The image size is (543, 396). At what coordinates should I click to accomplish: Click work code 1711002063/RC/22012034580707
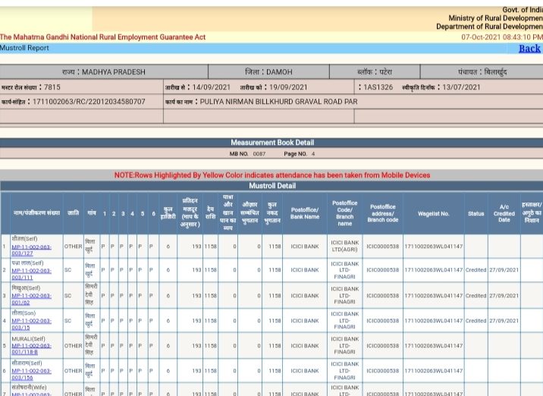point(89,102)
